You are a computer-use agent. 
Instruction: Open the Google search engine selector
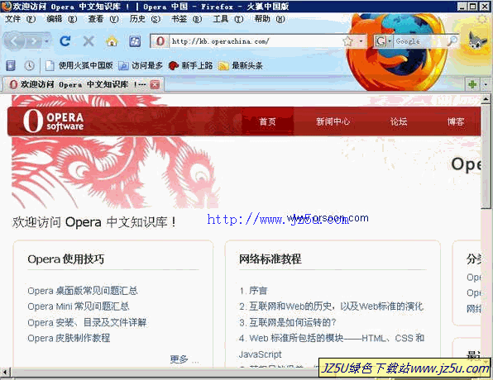point(383,41)
